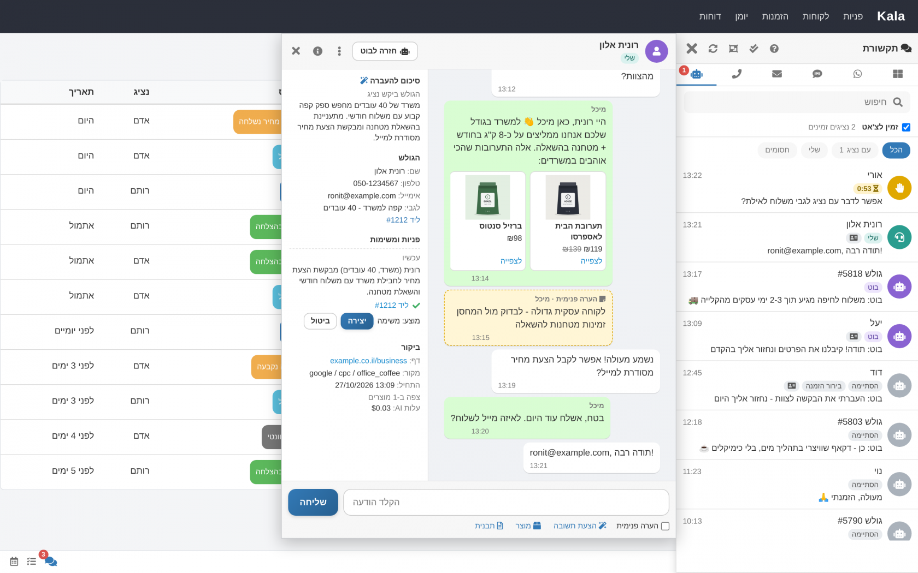Click the שליחה send button
The height and width of the screenshot is (573, 918).
(x=313, y=502)
